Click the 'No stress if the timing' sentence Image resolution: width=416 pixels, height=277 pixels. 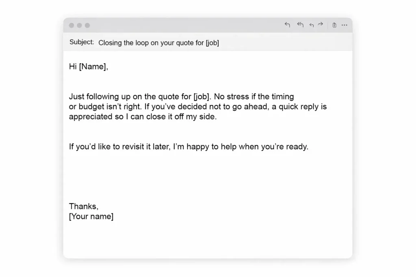pos(253,97)
